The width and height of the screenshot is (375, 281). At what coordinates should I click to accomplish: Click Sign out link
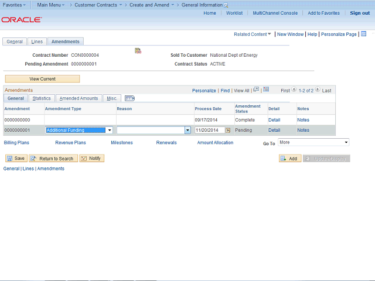[x=360, y=13]
